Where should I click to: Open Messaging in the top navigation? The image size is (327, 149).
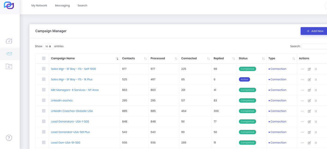(x=62, y=5)
